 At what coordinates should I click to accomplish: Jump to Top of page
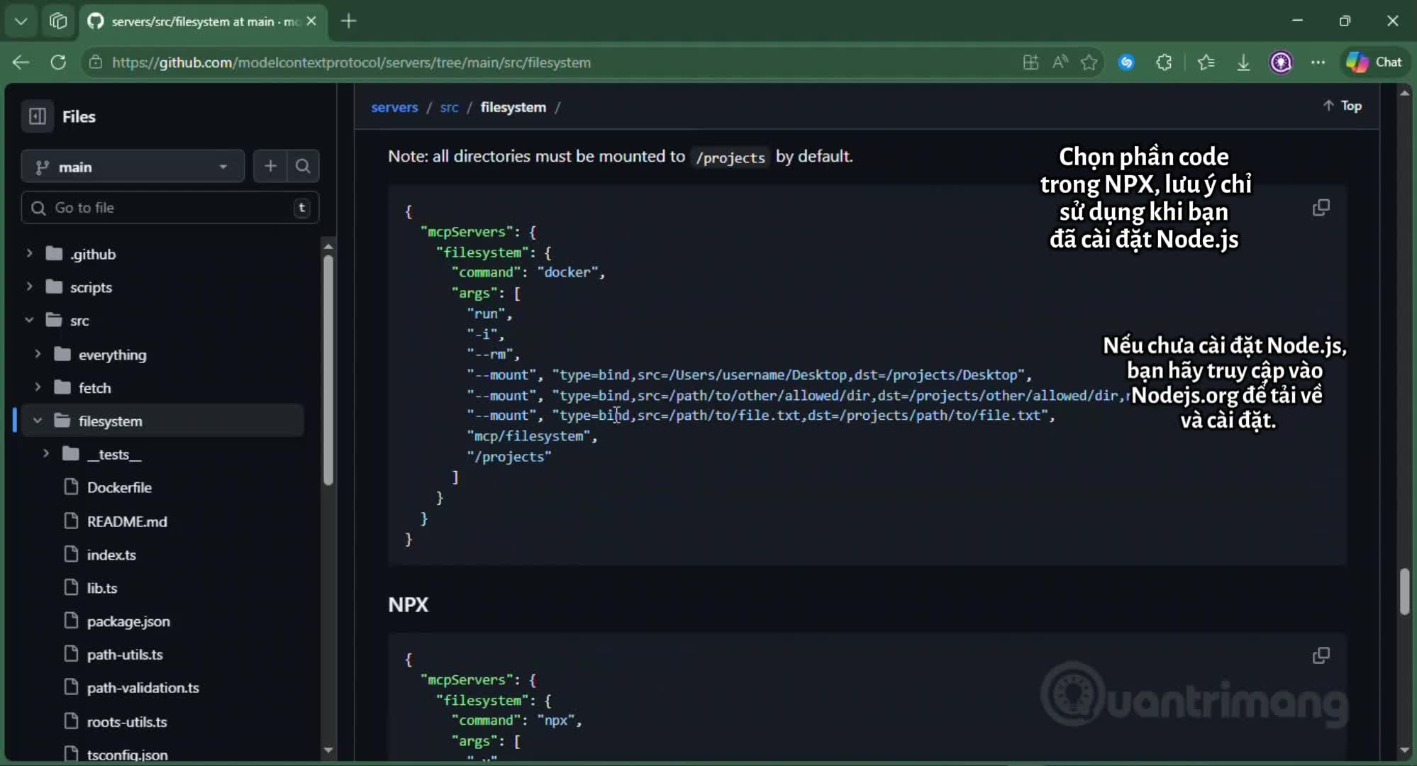(1343, 106)
